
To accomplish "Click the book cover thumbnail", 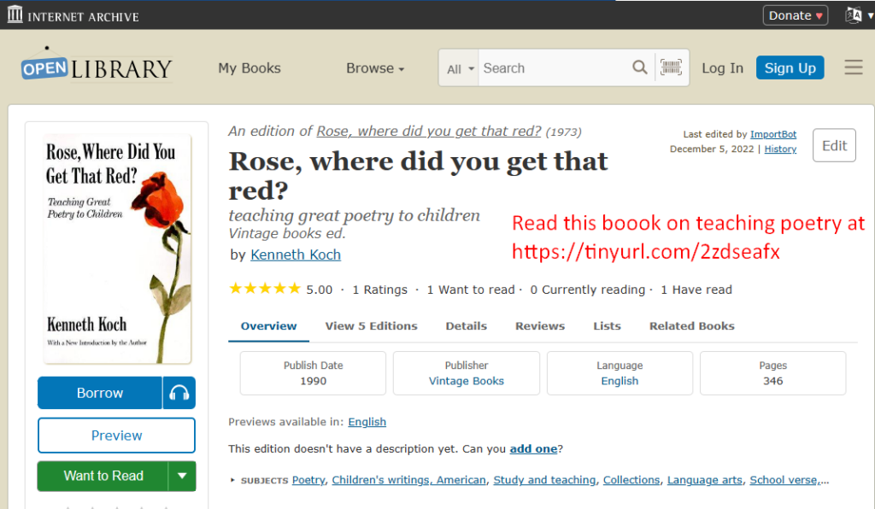I will pos(117,249).
